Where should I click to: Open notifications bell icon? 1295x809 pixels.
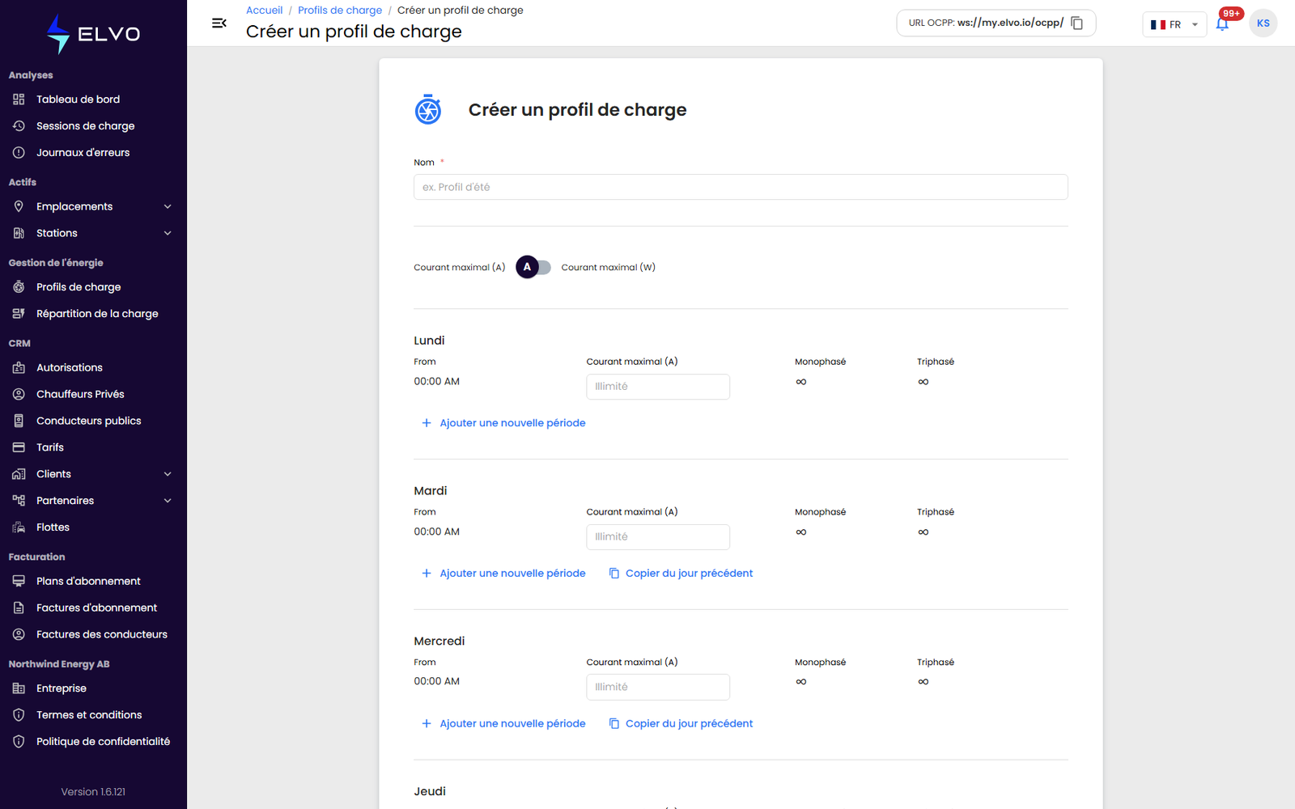1222,23
